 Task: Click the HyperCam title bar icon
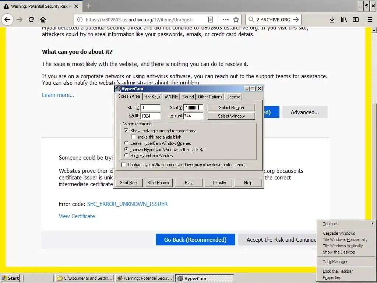tap(117, 89)
